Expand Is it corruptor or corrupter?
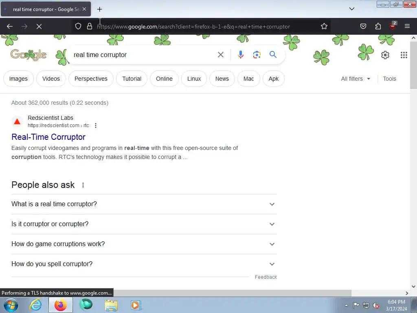 click(144, 224)
